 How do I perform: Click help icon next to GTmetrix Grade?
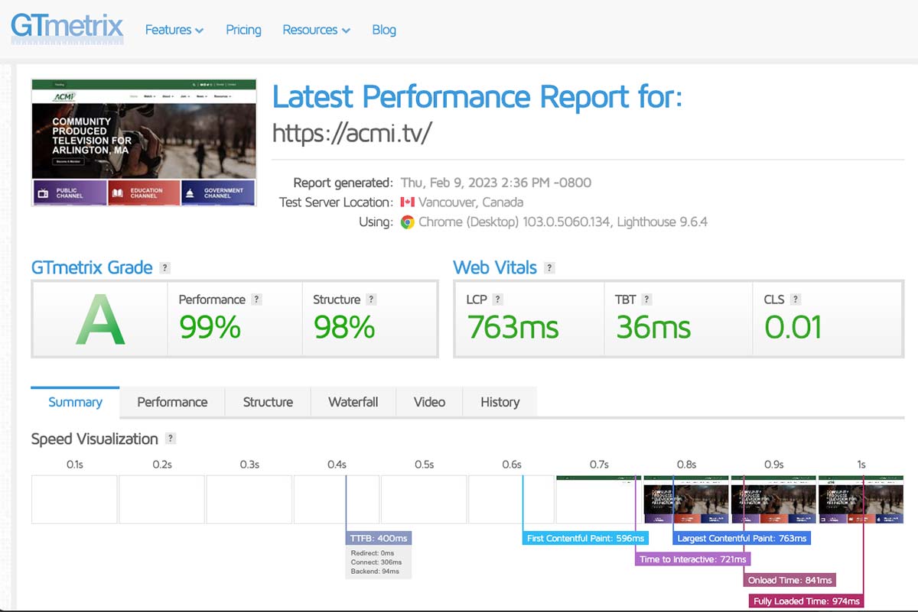click(164, 268)
